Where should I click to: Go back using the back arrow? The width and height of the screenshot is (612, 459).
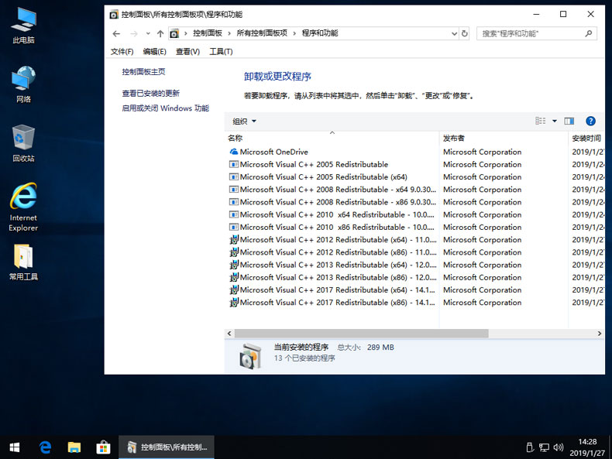tap(116, 33)
